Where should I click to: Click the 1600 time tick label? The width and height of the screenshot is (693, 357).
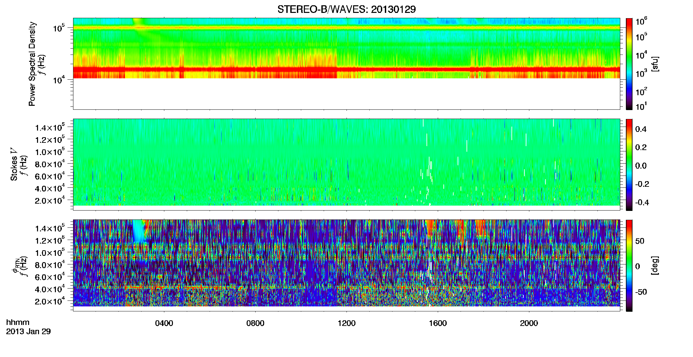[x=438, y=323]
